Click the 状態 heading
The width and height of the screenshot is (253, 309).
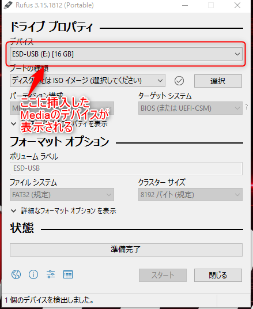(22, 228)
